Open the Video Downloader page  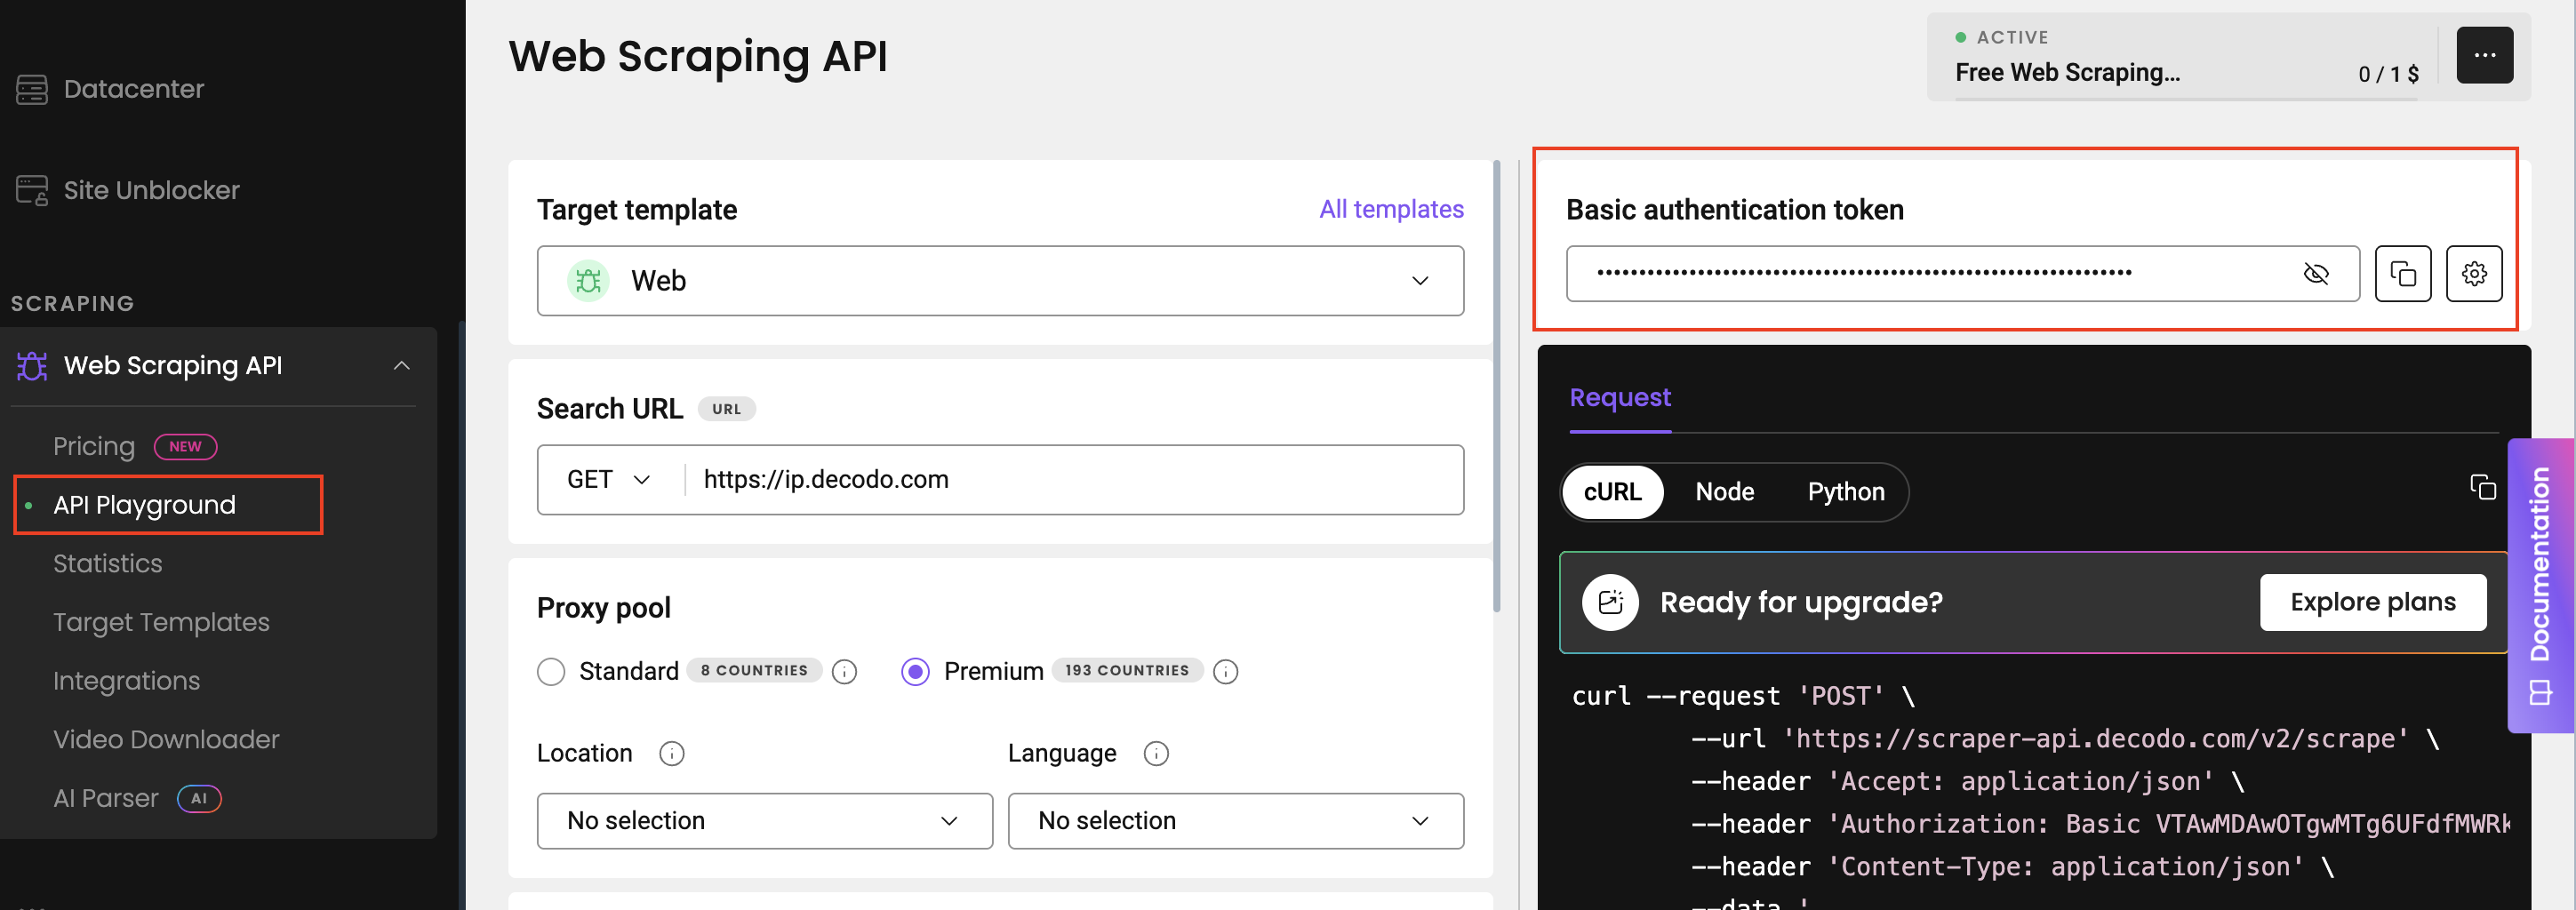[x=166, y=740]
